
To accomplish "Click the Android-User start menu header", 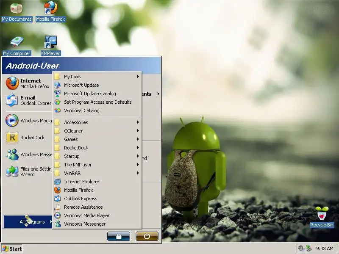I will pos(81,66).
